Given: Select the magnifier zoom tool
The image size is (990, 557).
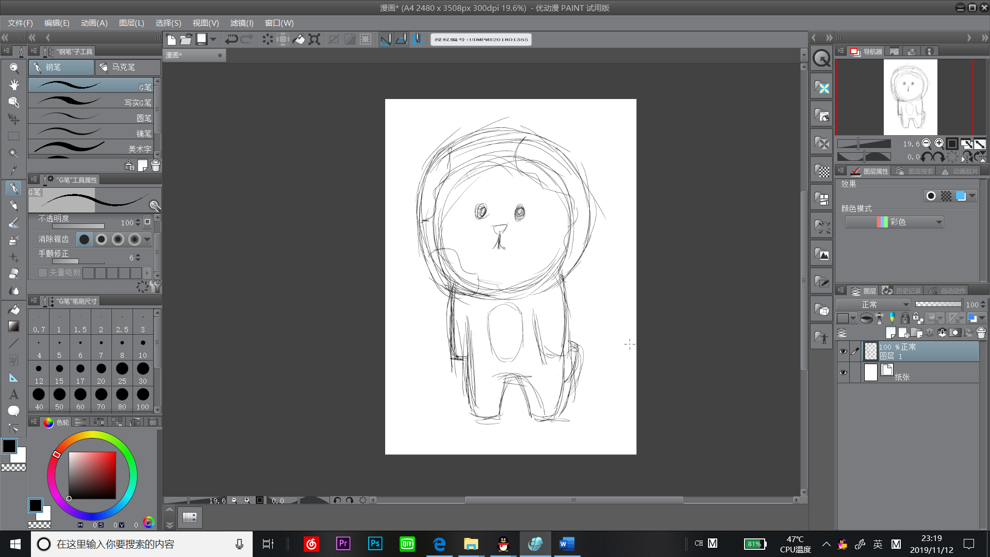Looking at the screenshot, I should 14,68.
